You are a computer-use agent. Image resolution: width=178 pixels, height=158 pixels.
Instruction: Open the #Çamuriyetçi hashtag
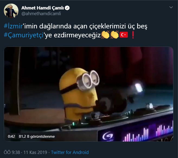(24, 35)
